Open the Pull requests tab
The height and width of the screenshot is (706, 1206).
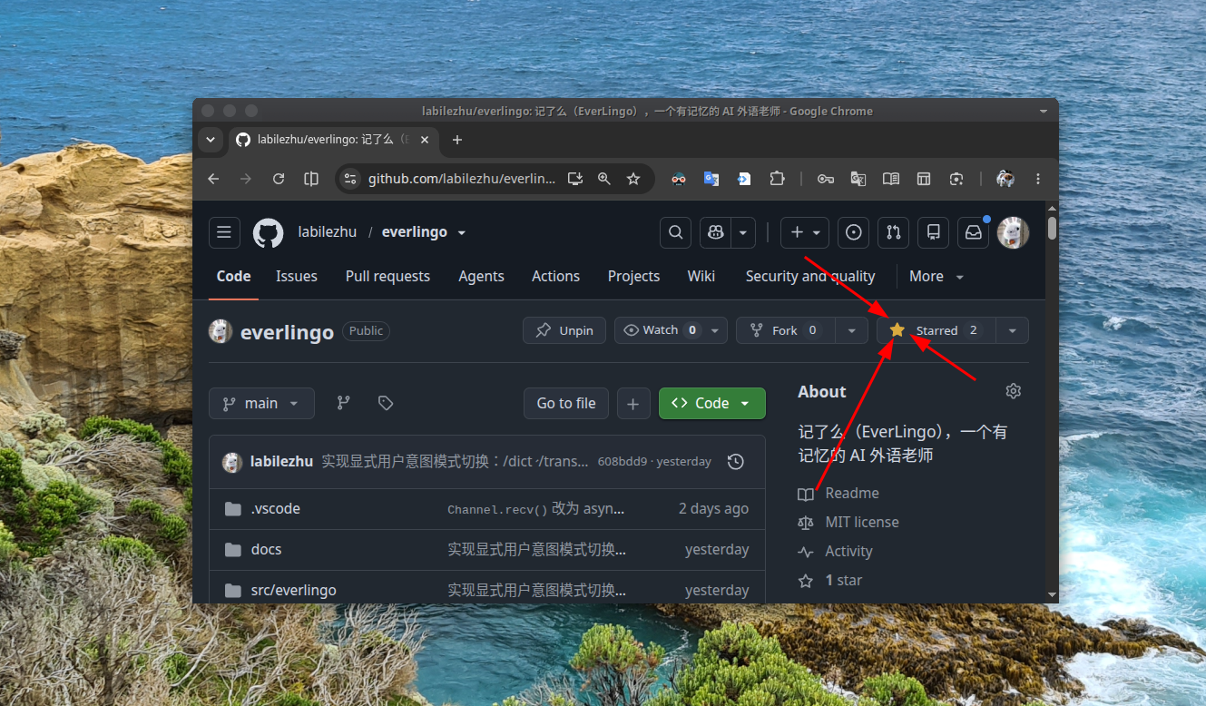[387, 276]
